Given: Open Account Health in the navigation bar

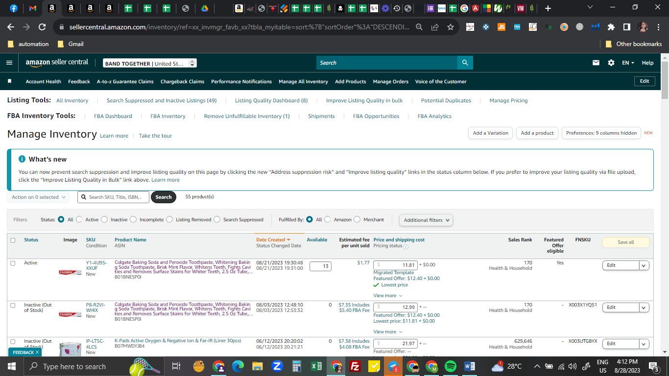Looking at the screenshot, I should pyautogui.click(x=44, y=81).
